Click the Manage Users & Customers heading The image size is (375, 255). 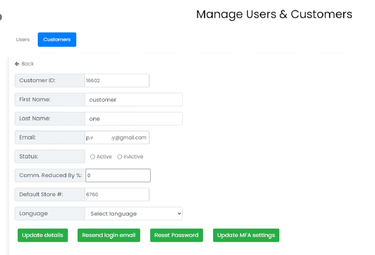(x=274, y=14)
